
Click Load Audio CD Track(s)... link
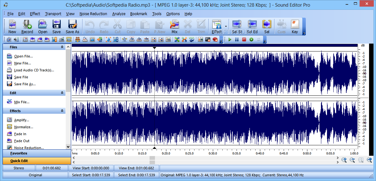34,70
